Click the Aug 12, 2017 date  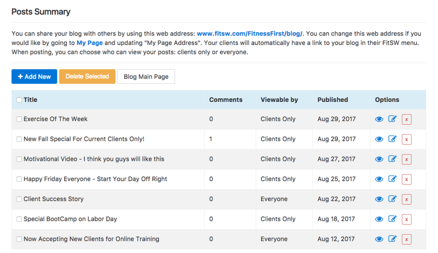tap(336, 239)
